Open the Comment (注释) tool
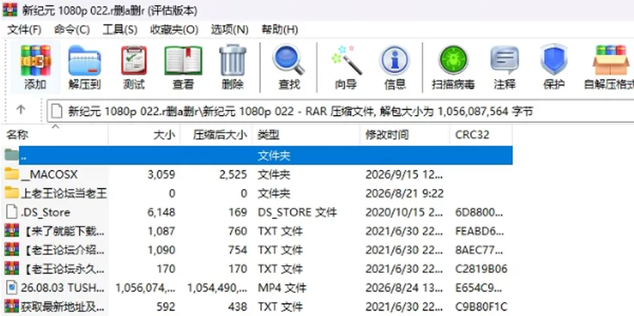This screenshot has width=634, height=316. [x=505, y=61]
